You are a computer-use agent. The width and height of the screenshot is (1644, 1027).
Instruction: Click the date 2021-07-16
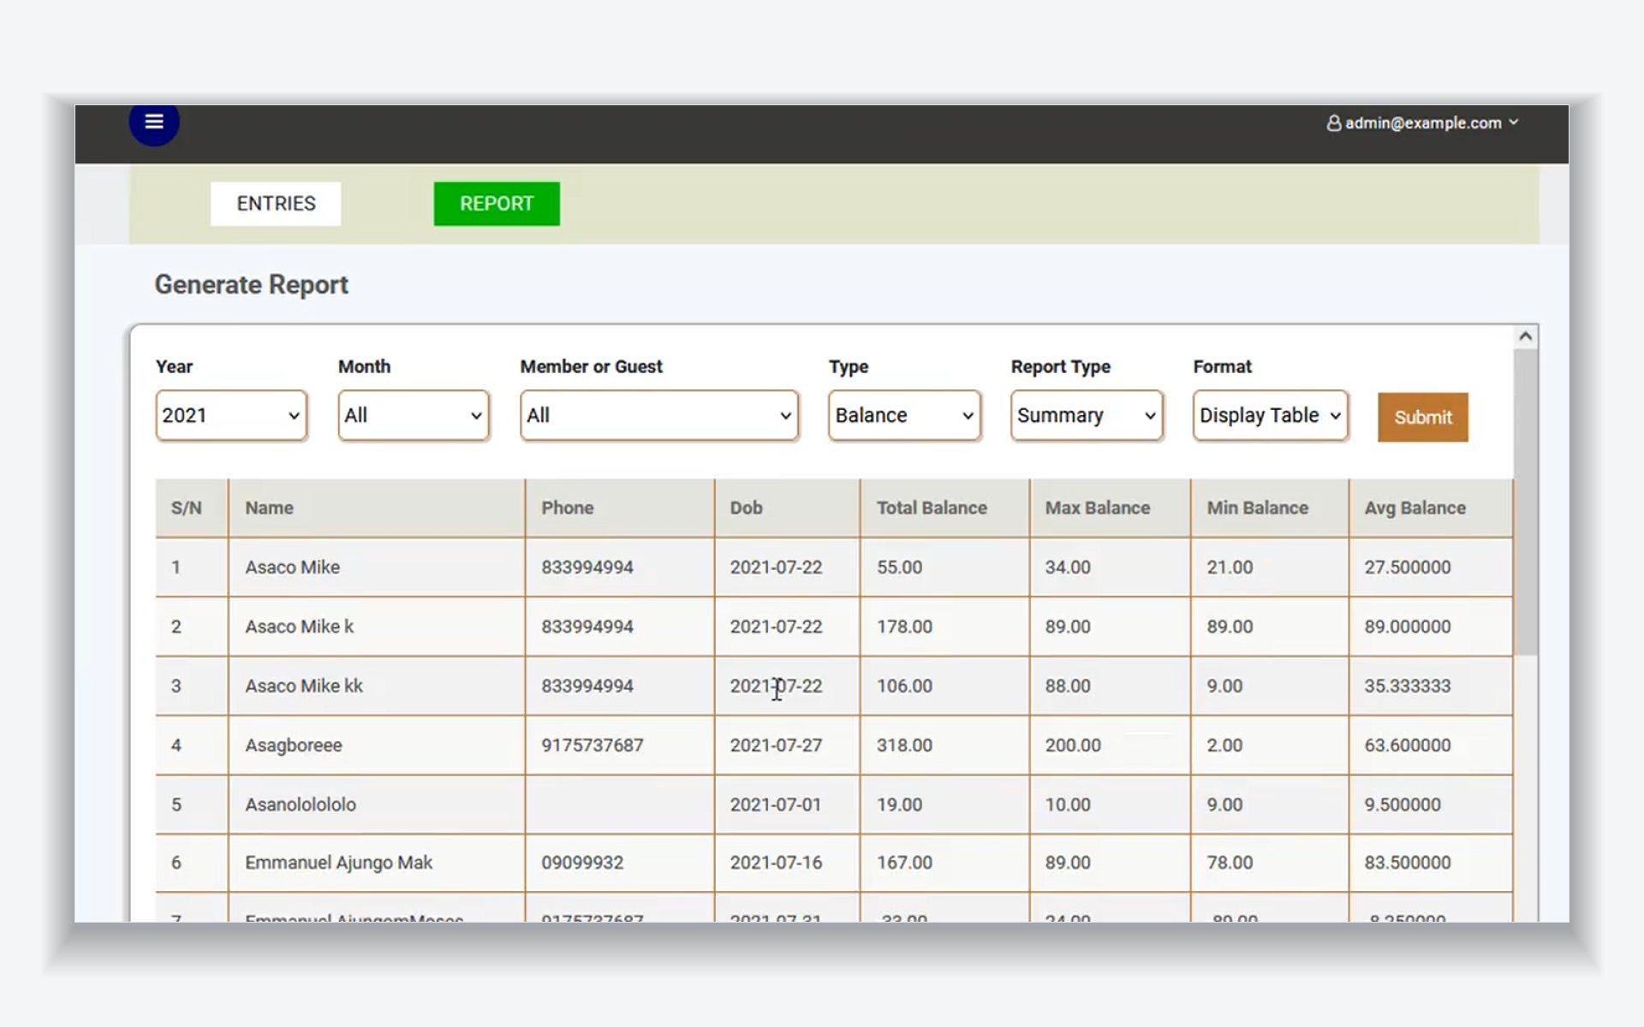coord(776,863)
